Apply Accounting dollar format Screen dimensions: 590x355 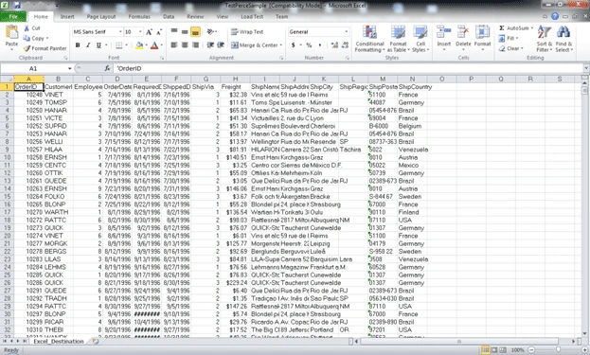(x=294, y=45)
